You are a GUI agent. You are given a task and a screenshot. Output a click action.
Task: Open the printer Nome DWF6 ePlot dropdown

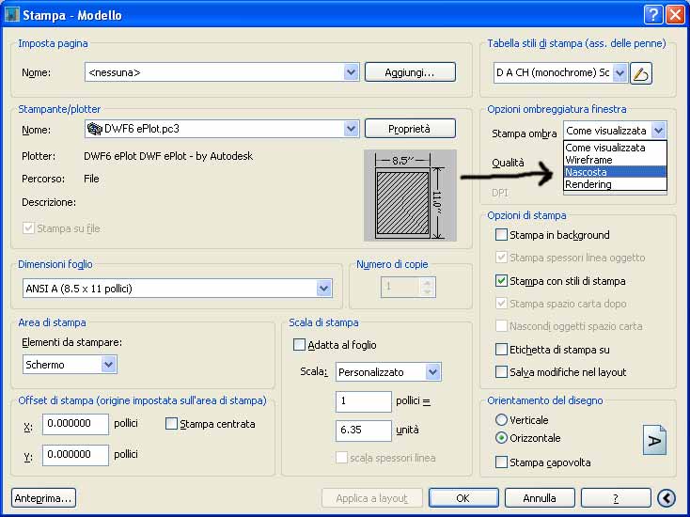[x=351, y=129]
